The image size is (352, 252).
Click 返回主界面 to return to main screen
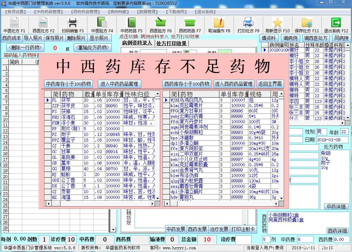[x=270, y=84]
